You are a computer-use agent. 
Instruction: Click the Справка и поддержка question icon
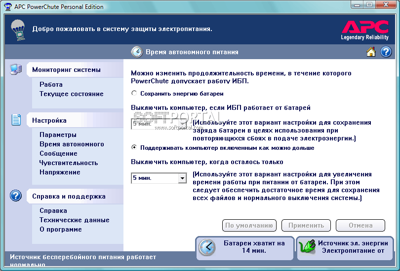[16, 196]
